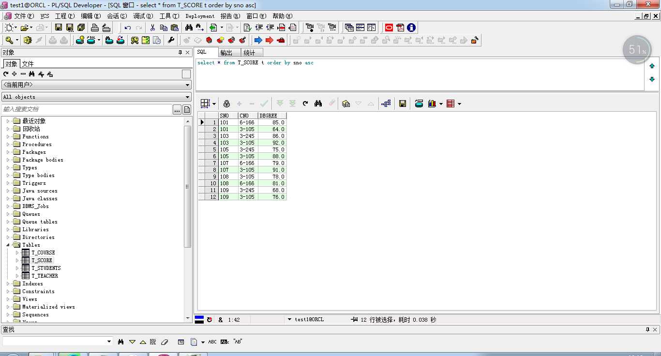Pin the 对象 panel using pushpin
This screenshot has width=661, height=356.
tap(180, 52)
